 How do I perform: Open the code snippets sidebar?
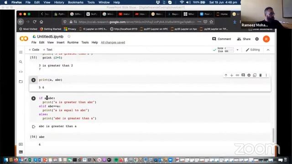pos(21,72)
